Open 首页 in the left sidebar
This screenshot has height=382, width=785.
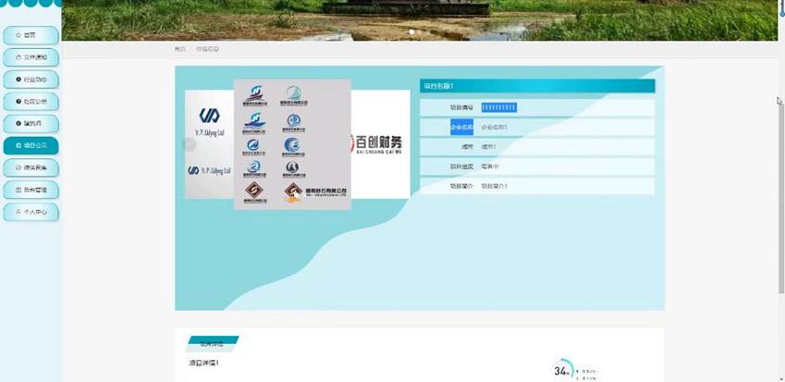click(x=31, y=35)
